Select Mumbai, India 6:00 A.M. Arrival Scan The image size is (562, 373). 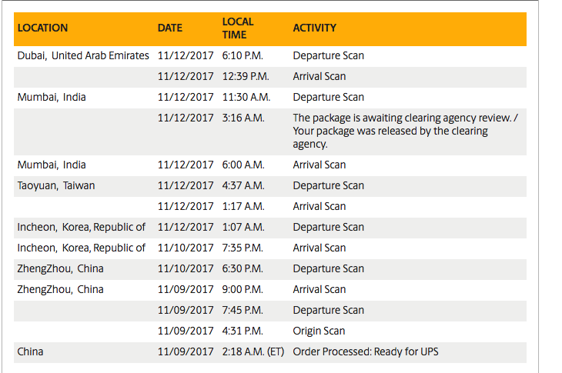pyautogui.click(x=270, y=165)
